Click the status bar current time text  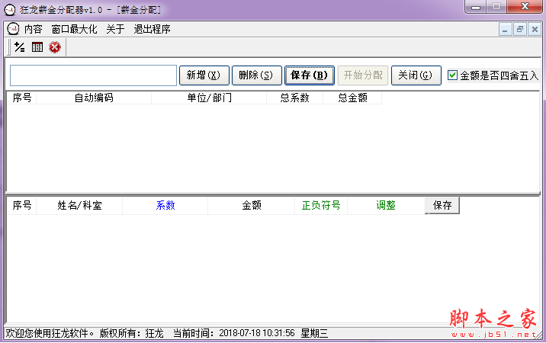(251, 333)
